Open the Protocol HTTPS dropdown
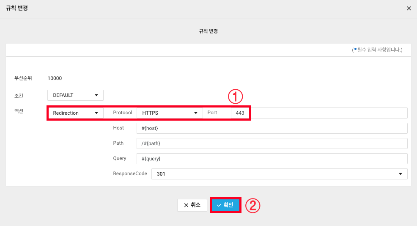The height and width of the screenshot is (226, 417). click(x=170, y=113)
